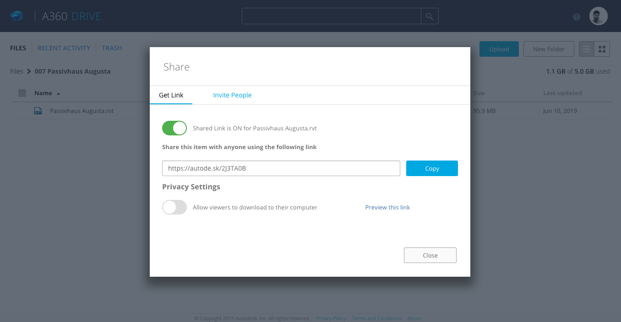This screenshot has height=322, width=621.
Task: Click the Last updated column header
Action: 562,93
